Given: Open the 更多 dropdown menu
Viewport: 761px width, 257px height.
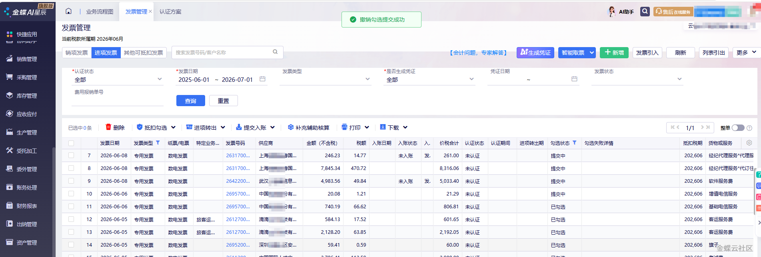Looking at the screenshot, I should (746, 53).
